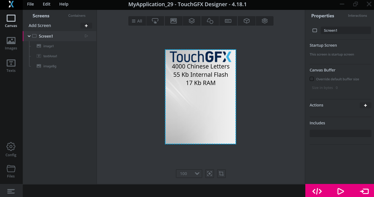Viewport: 374px width, 197px height.
Task: Open Shapes widget category
Action: tap(210, 21)
